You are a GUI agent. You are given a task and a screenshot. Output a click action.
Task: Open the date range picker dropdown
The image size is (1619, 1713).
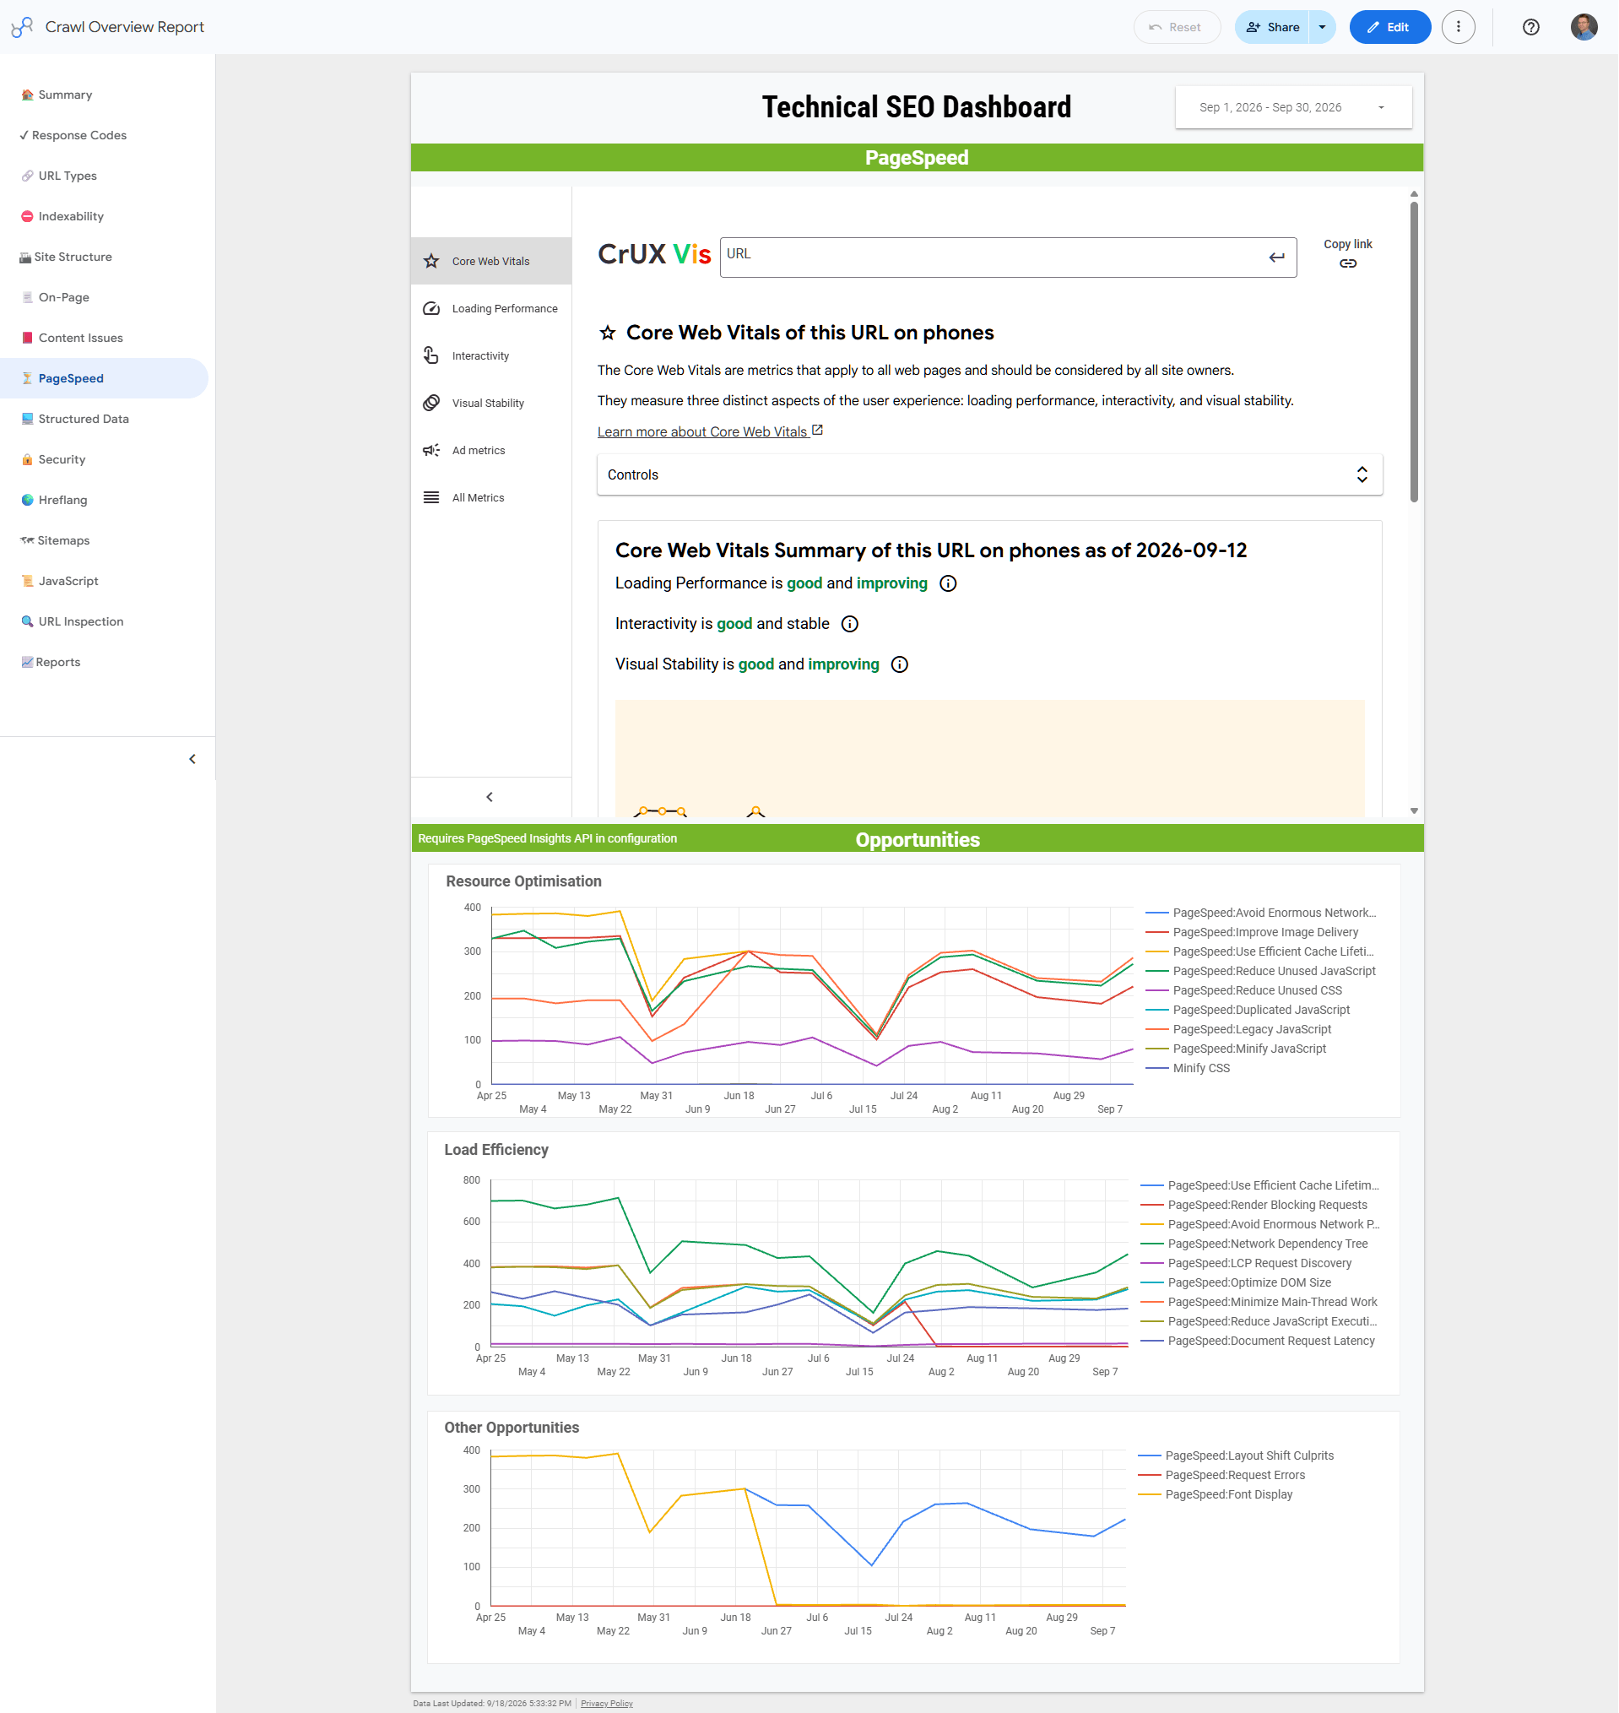tap(1292, 108)
